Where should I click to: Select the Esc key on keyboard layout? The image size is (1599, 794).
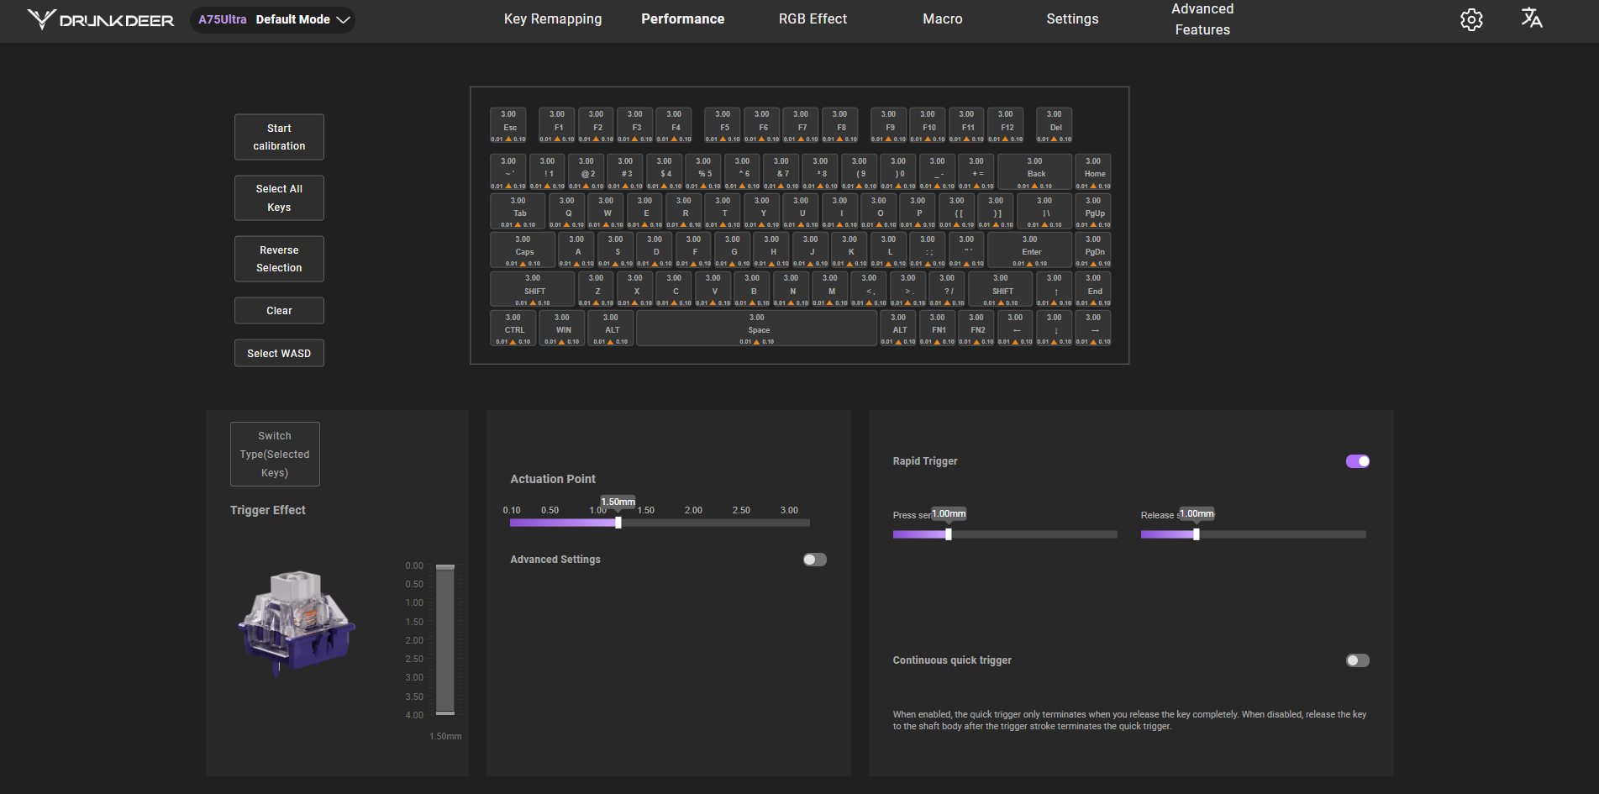tap(508, 125)
